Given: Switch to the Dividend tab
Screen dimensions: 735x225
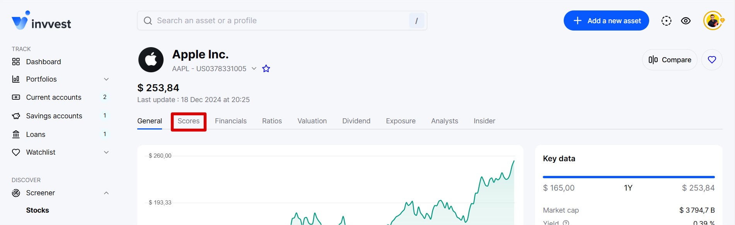Looking at the screenshot, I should click(x=356, y=121).
